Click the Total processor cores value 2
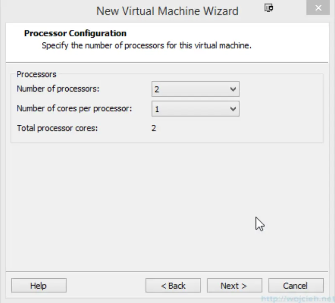Viewport: 335px width, 303px height. [154, 128]
